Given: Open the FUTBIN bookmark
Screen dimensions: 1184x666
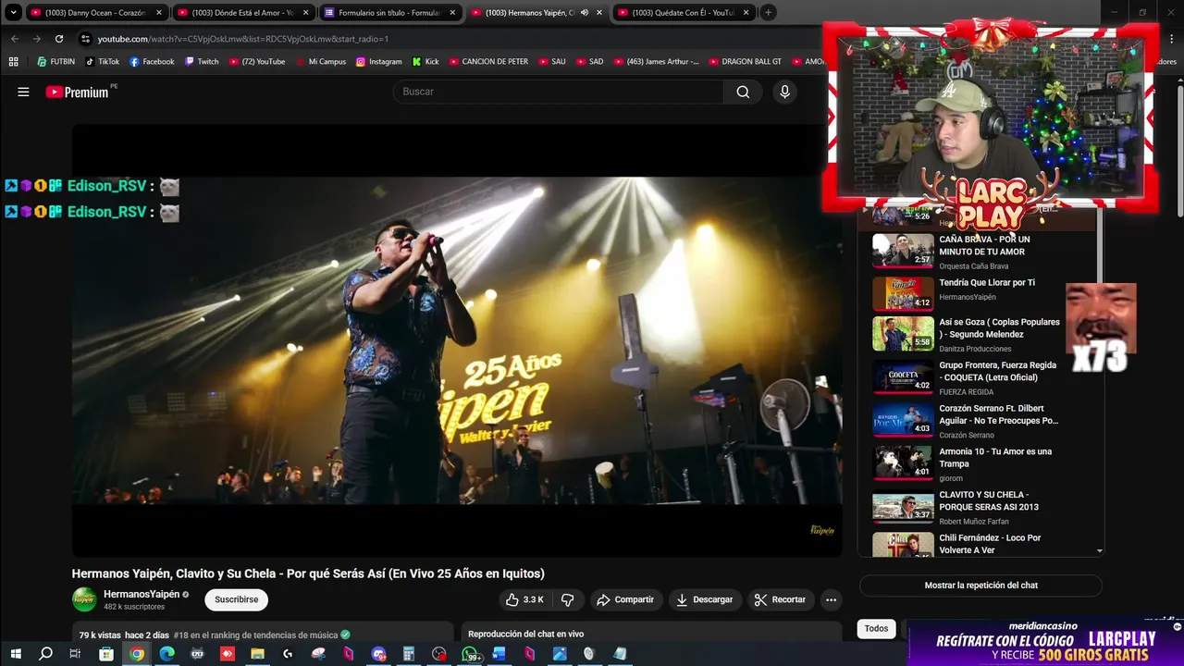Looking at the screenshot, I should pyautogui.click(x=56, y=62).
